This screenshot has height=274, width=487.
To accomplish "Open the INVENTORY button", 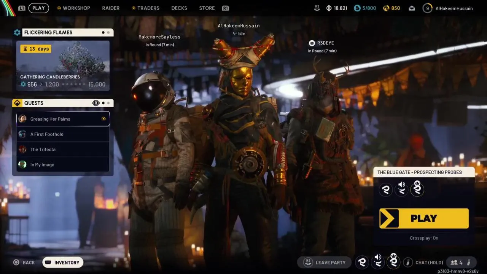I will (x=63, y=262).
